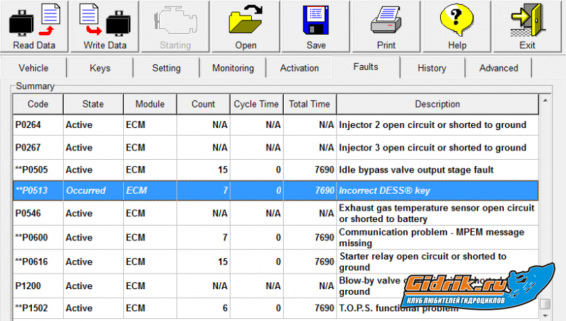Open the History tab

[x=432, y=69]
